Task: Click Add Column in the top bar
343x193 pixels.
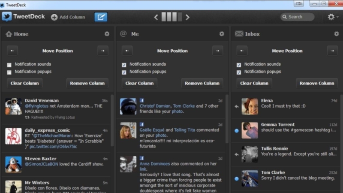Action: [x=68, y=17]
